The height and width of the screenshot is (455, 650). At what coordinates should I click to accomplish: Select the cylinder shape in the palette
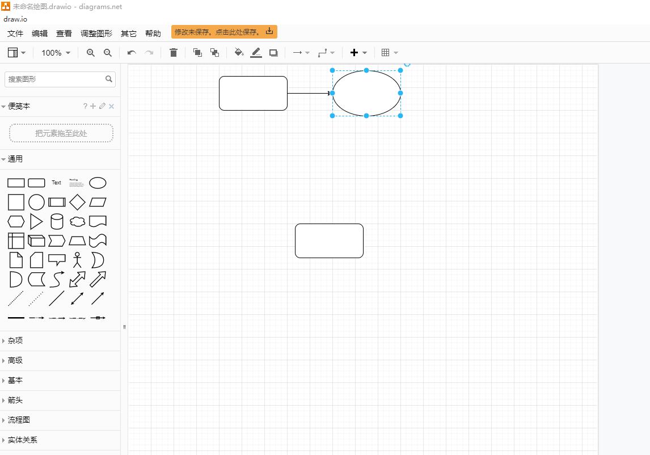pos(57,221)
